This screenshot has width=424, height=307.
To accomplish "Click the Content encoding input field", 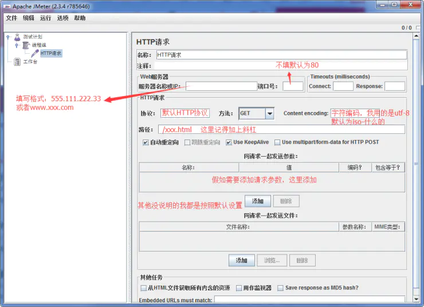I will click(355, 113).
